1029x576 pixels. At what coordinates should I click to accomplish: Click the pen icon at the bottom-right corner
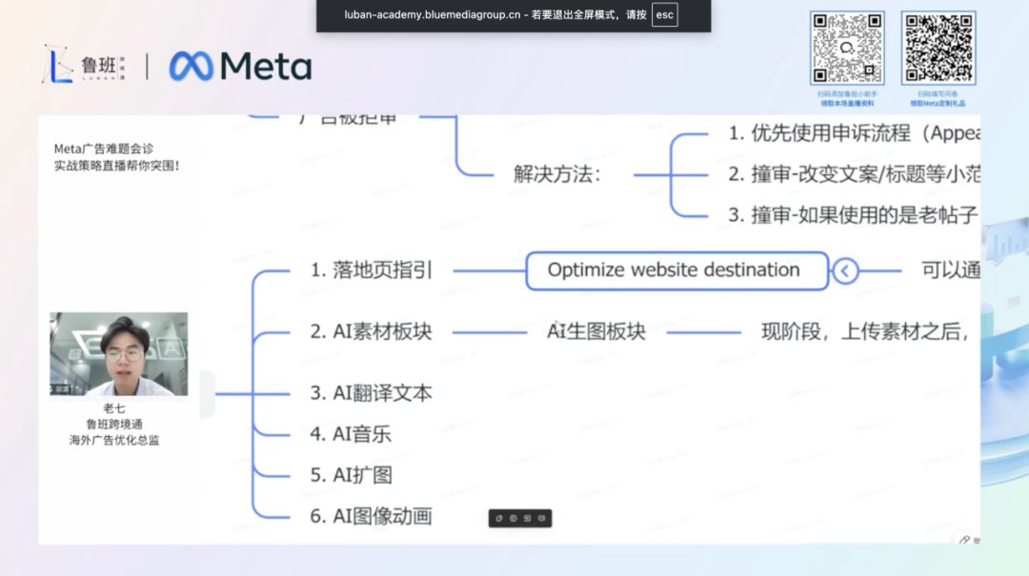click(x=964, y=540)
